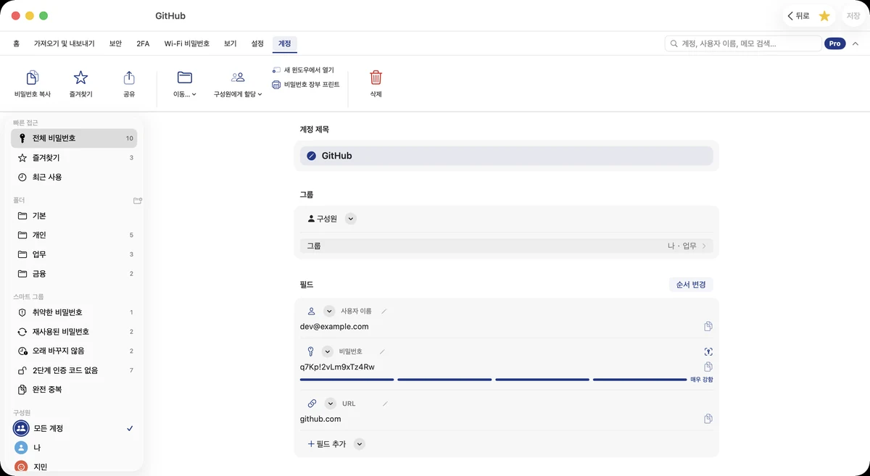
Task: Click the 뒤로 back button
Action: pyautogui.click(x=797, y=16)
